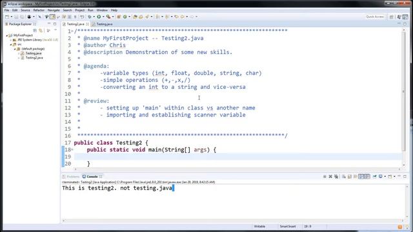413x232 pixels.
Task: Collapse the (default package) node
Action: point(15,49)
